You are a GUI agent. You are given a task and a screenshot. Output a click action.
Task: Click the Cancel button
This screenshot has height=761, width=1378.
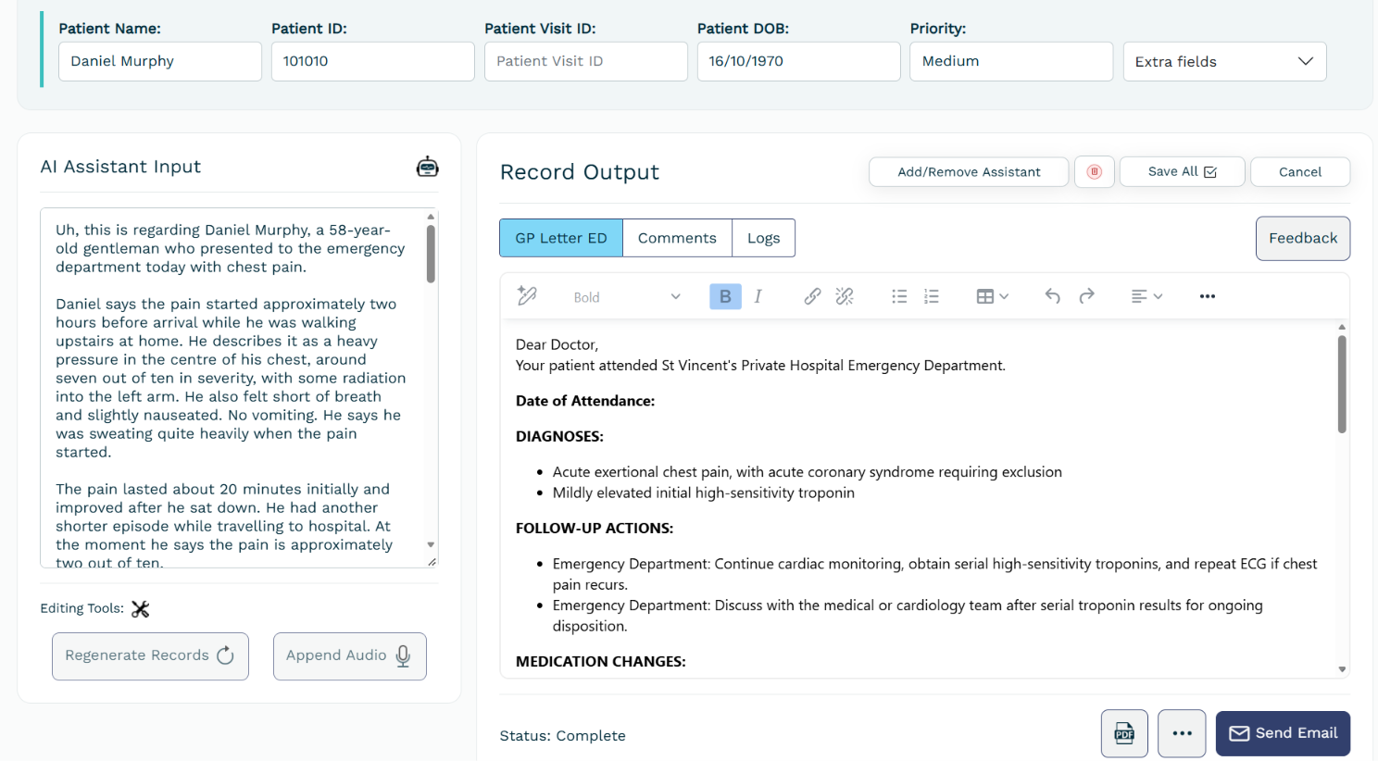coord(1300,172)
